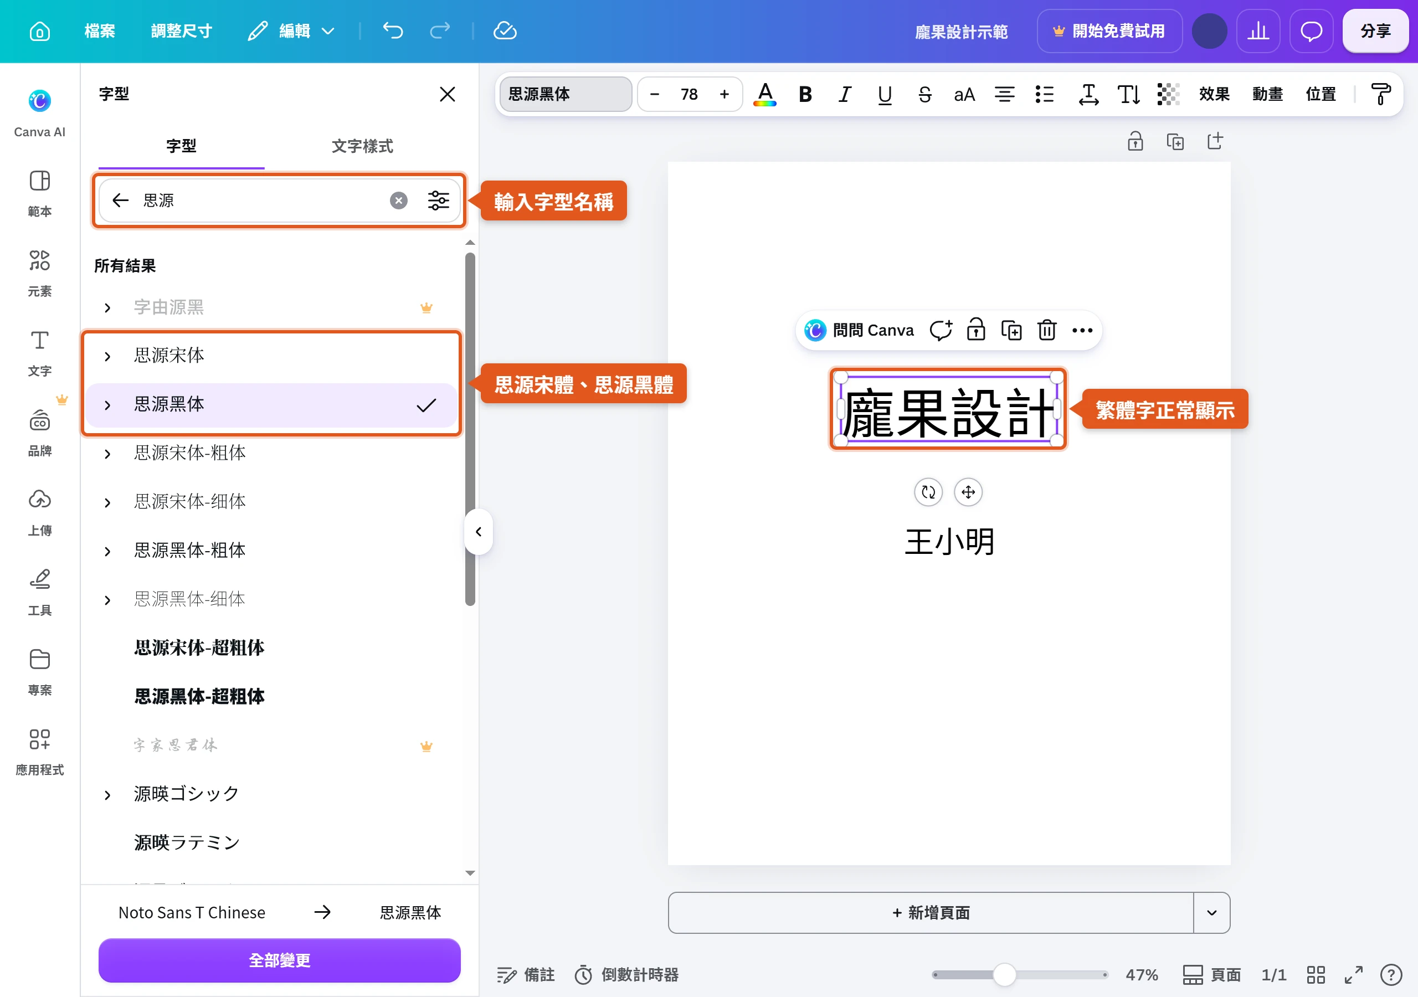
Task: Expand 字由源黑 font variants
Action: pos(107,307)
